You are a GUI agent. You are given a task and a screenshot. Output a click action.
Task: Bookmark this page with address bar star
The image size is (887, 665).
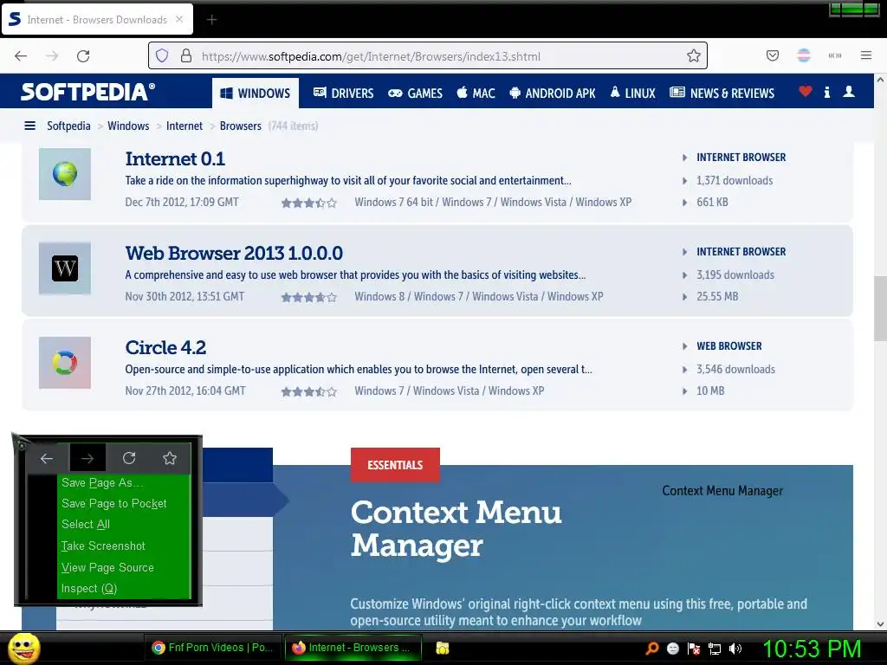pyautogui.click(x=694, y=56)
